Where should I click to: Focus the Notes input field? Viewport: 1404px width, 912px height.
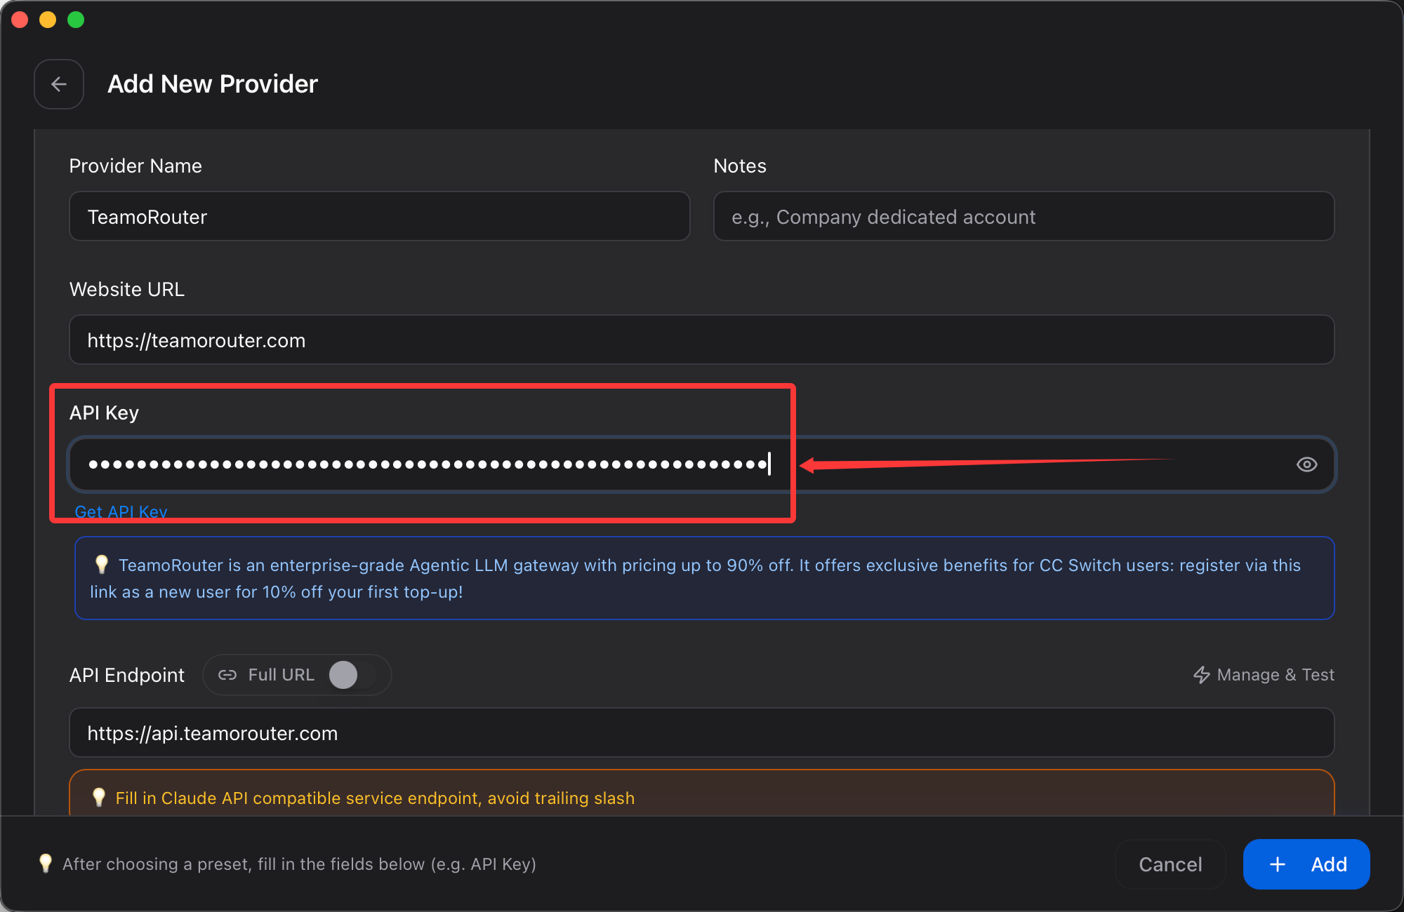(1024, 217)
